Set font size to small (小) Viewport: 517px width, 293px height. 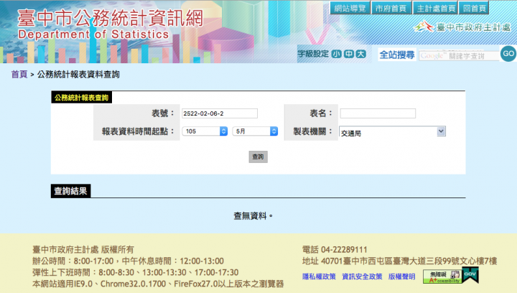point(337,54)
